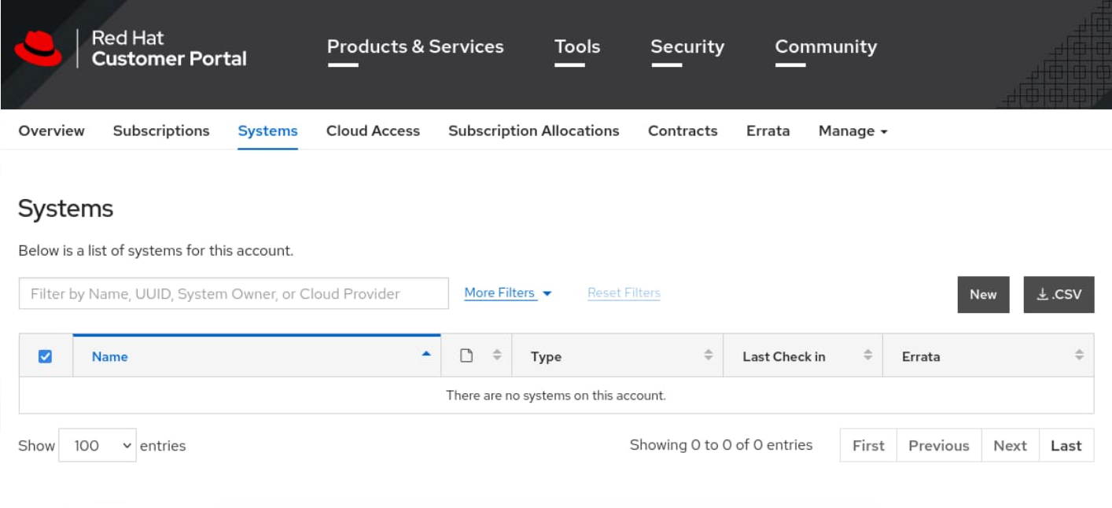Click Name column ascending sort arrow
Screen dimensions: 1112x508
[x=426, y=355]
